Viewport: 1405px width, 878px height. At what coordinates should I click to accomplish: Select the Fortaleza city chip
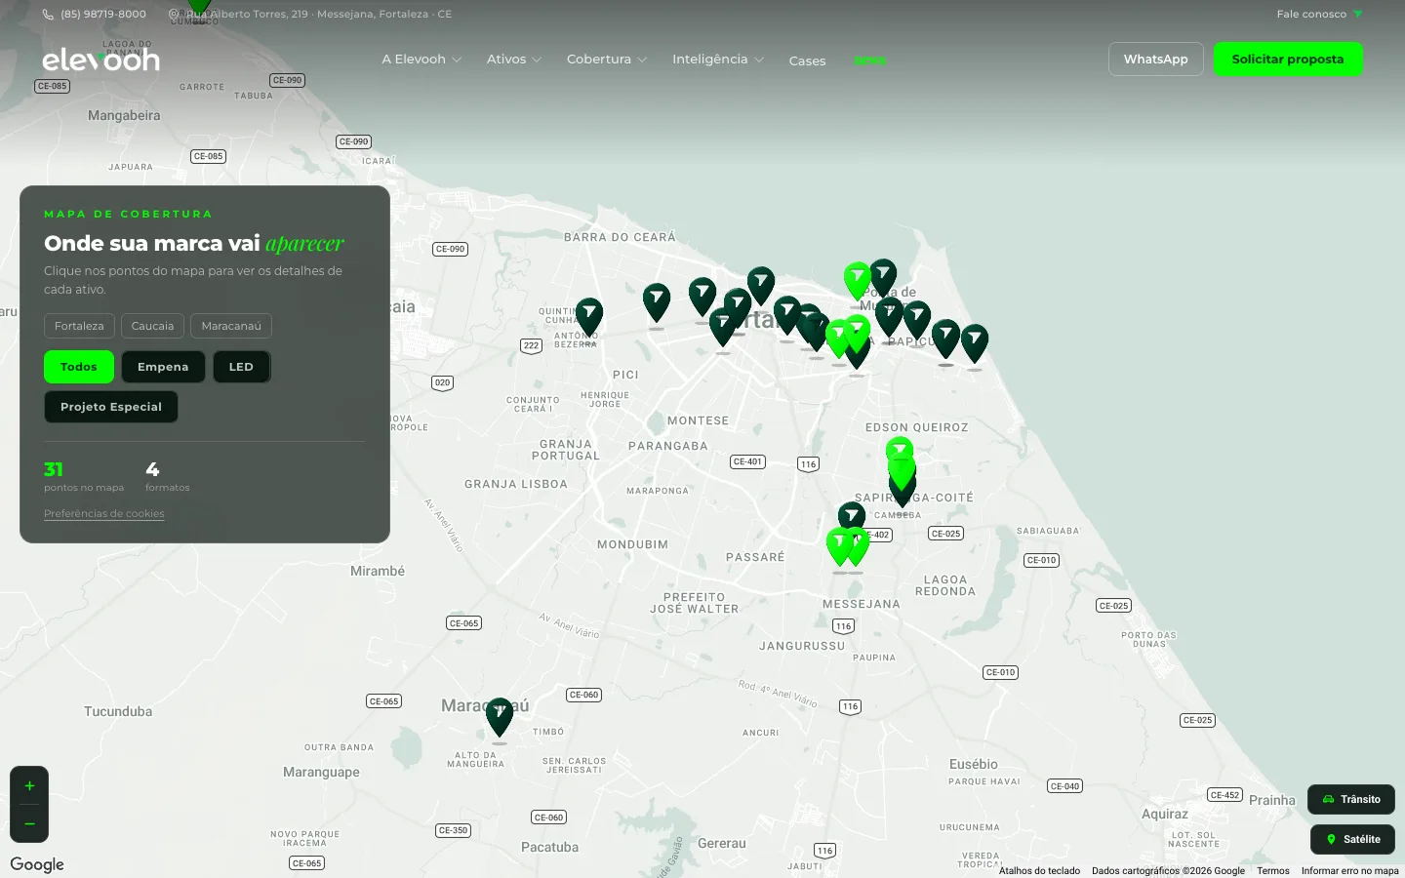coord(79,326)
